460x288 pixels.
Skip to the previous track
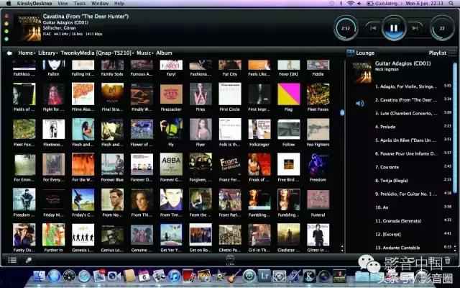click(373, 28)
